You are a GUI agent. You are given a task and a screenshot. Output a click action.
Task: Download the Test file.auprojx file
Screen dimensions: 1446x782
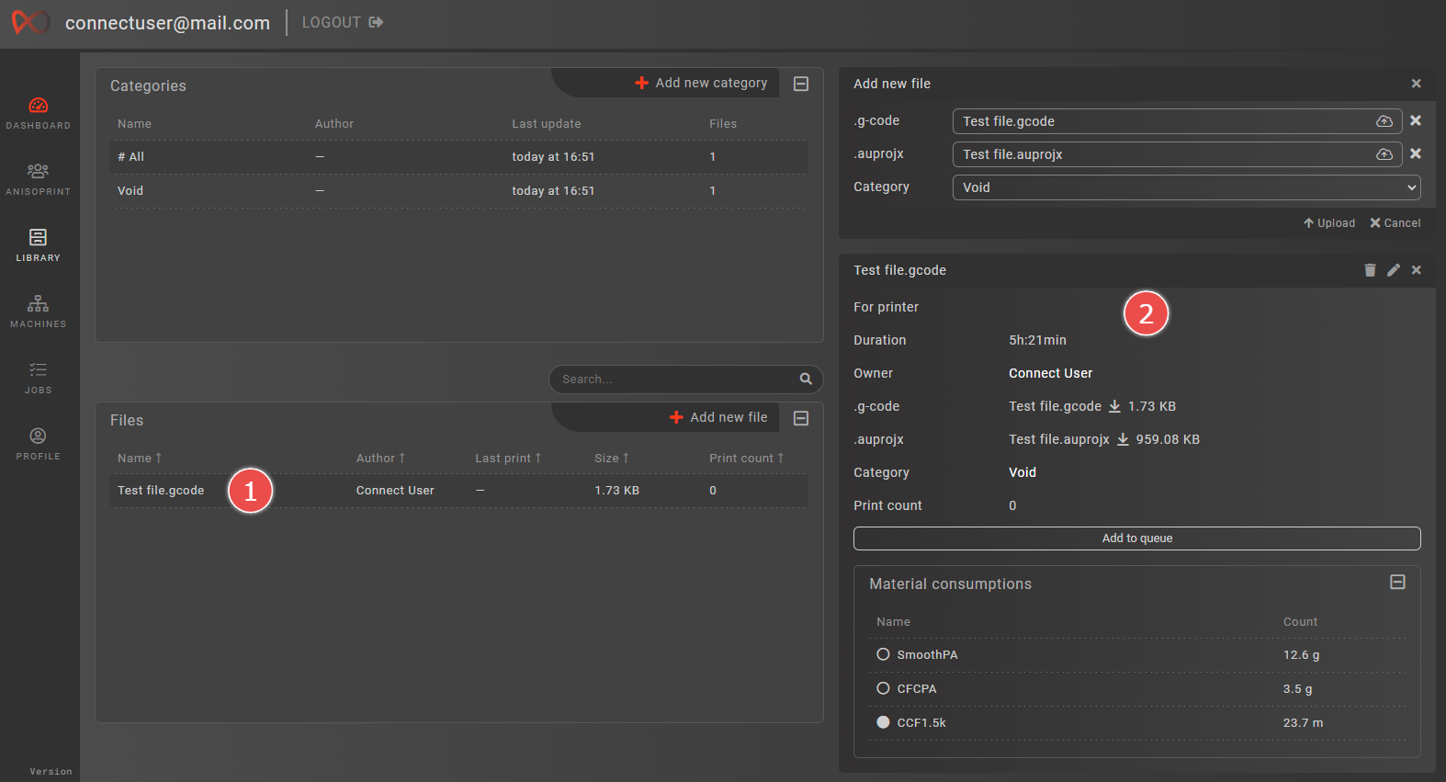(1123, 439)
